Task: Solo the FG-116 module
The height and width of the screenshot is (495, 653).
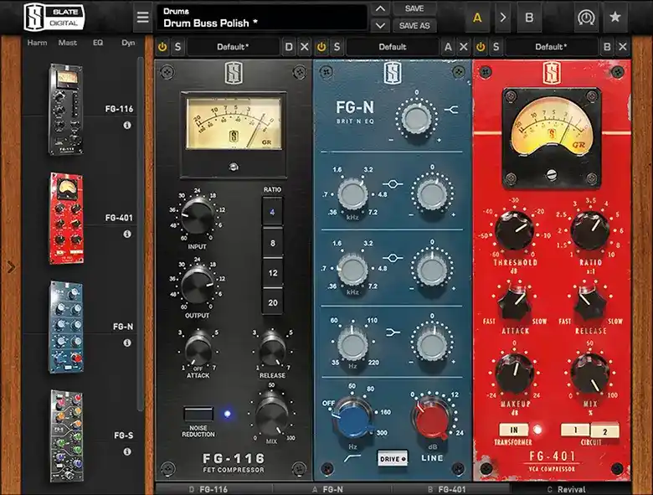Action: pos(177,47)
